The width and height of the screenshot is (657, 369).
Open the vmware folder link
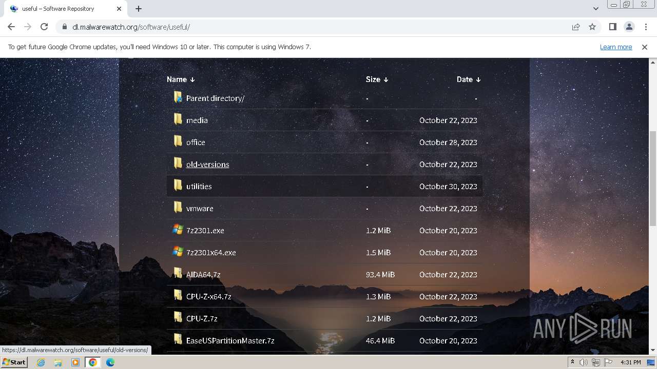pyautogui.click(x=200, y=208)
